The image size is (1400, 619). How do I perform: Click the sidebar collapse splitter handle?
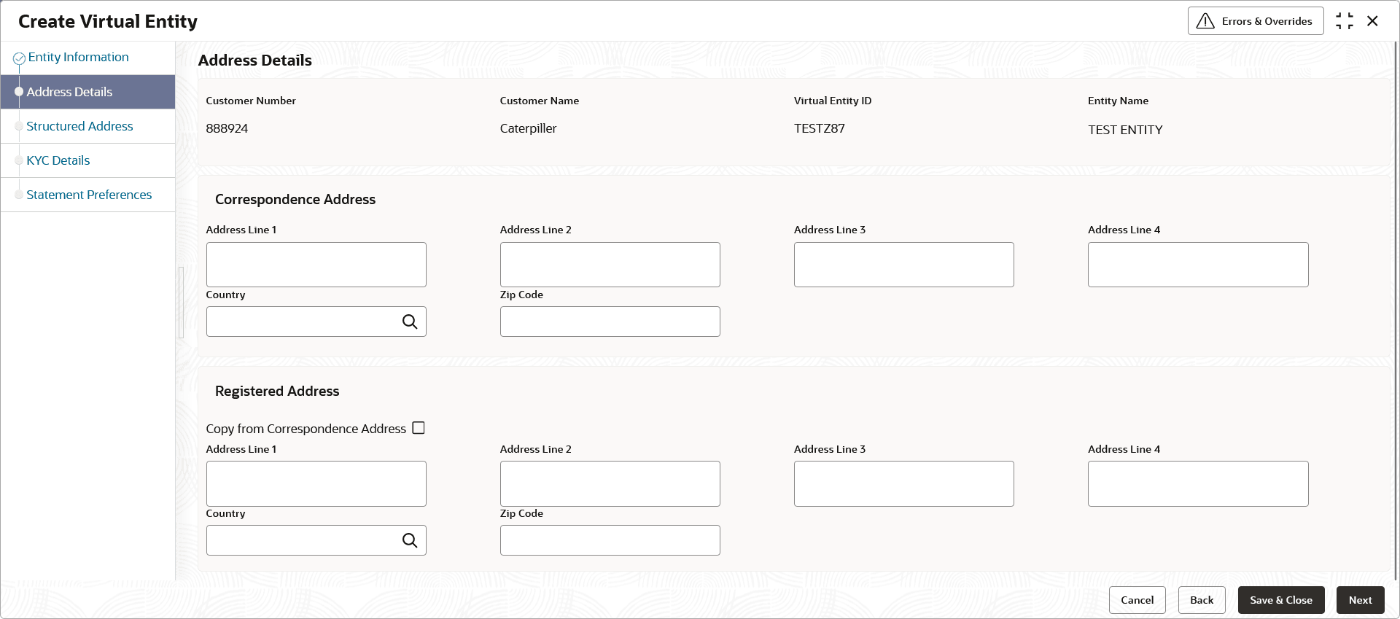181,303
